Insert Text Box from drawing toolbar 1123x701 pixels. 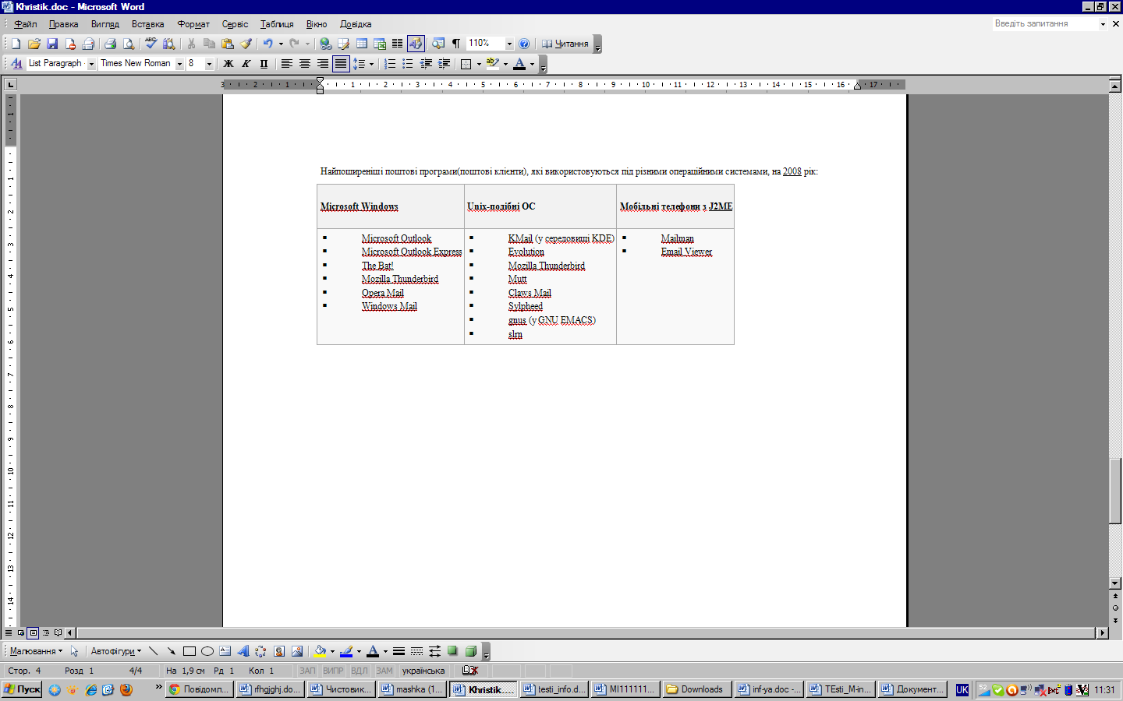pos(225,651)
